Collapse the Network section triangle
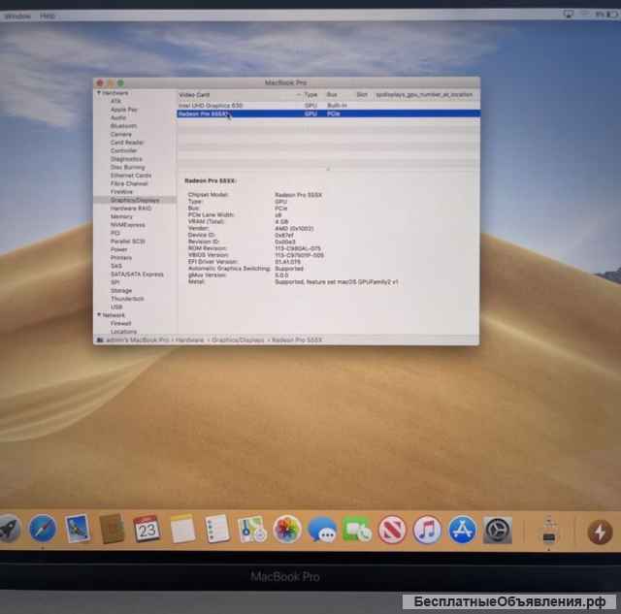The height and width of the screenshot is (614, 621). (x=99, y=314)
